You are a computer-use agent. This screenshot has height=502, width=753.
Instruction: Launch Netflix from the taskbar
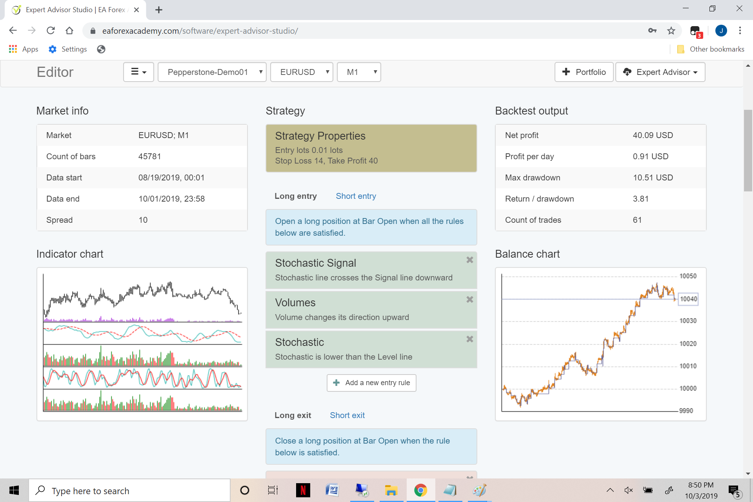click(303, 490)
